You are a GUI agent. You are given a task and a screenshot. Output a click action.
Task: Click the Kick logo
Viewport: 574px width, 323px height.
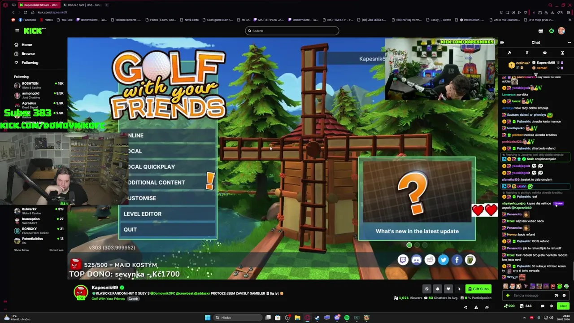coord(35,31)
